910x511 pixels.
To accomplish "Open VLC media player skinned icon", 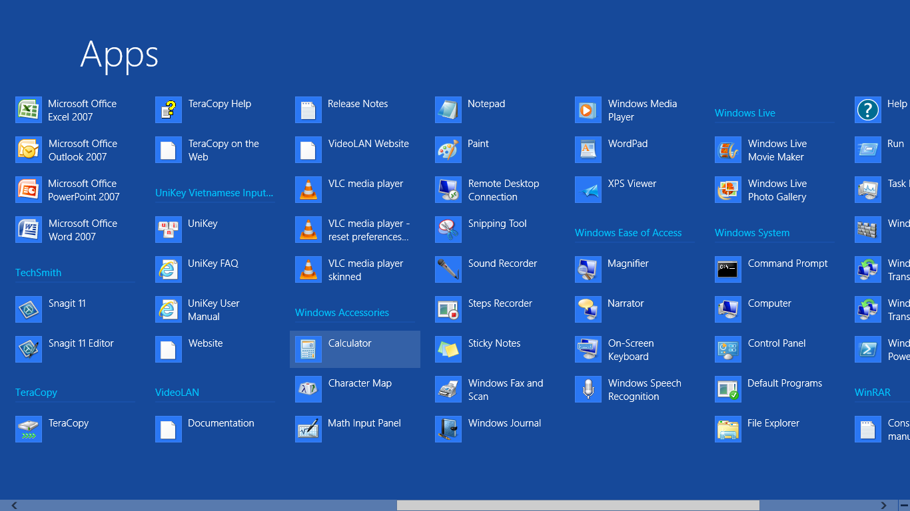I will point(308,269).
